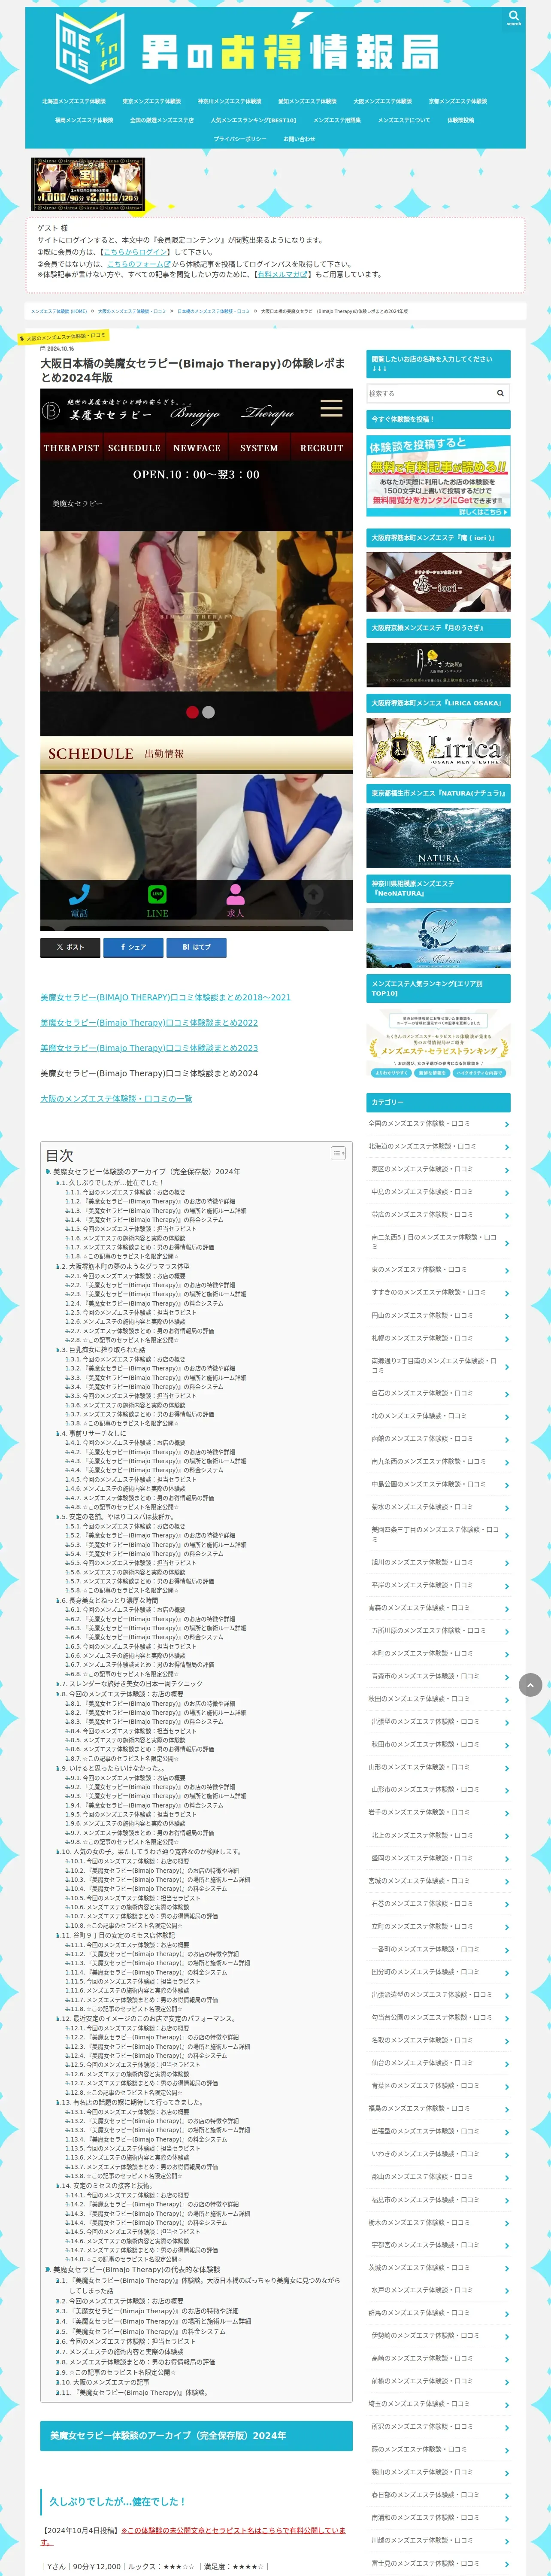Screen dimensions: 551x2576
Task: Click breadcrumb メンズエステ体験談 (HOME)
Action: (59, 311)
